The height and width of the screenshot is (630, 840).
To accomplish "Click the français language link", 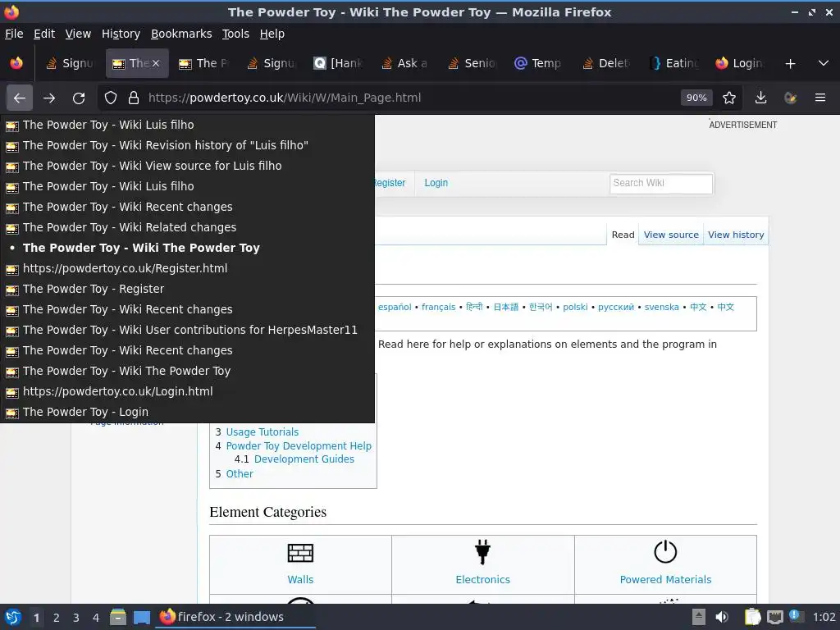I will 438,307.
